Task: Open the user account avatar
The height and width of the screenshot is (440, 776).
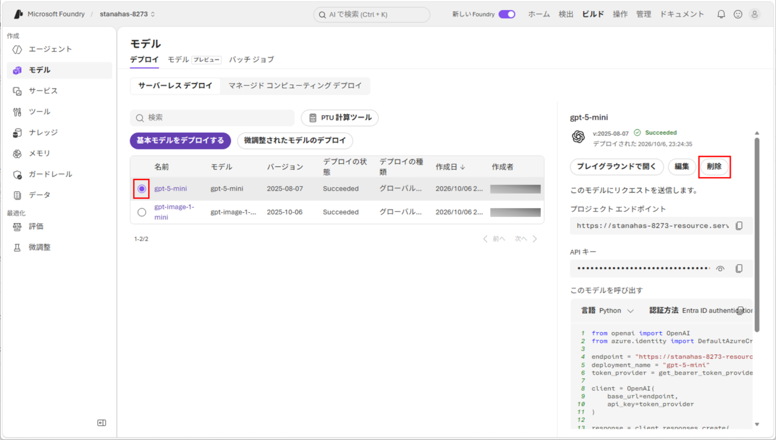Action: 755,14
